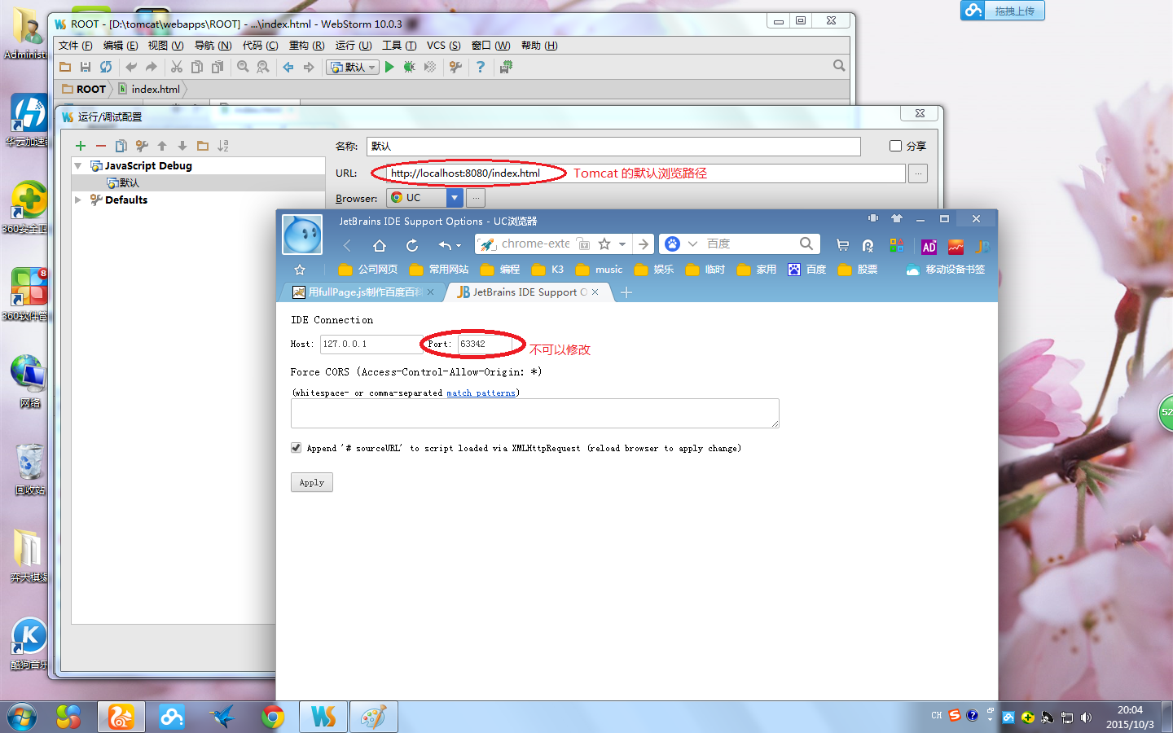Sort configurations alphabetically icon
Image resolution: width=1173 pixels, height=733 pixels.
click(x=223, y=146)
